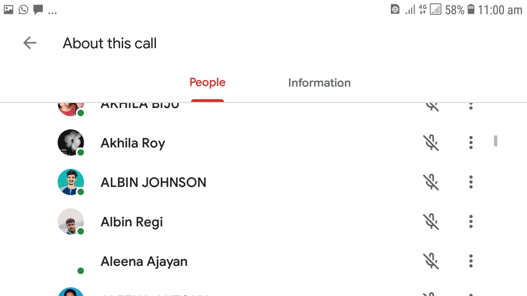Go back using the arrow icon
527x296 pixels.
pos(30,43)
